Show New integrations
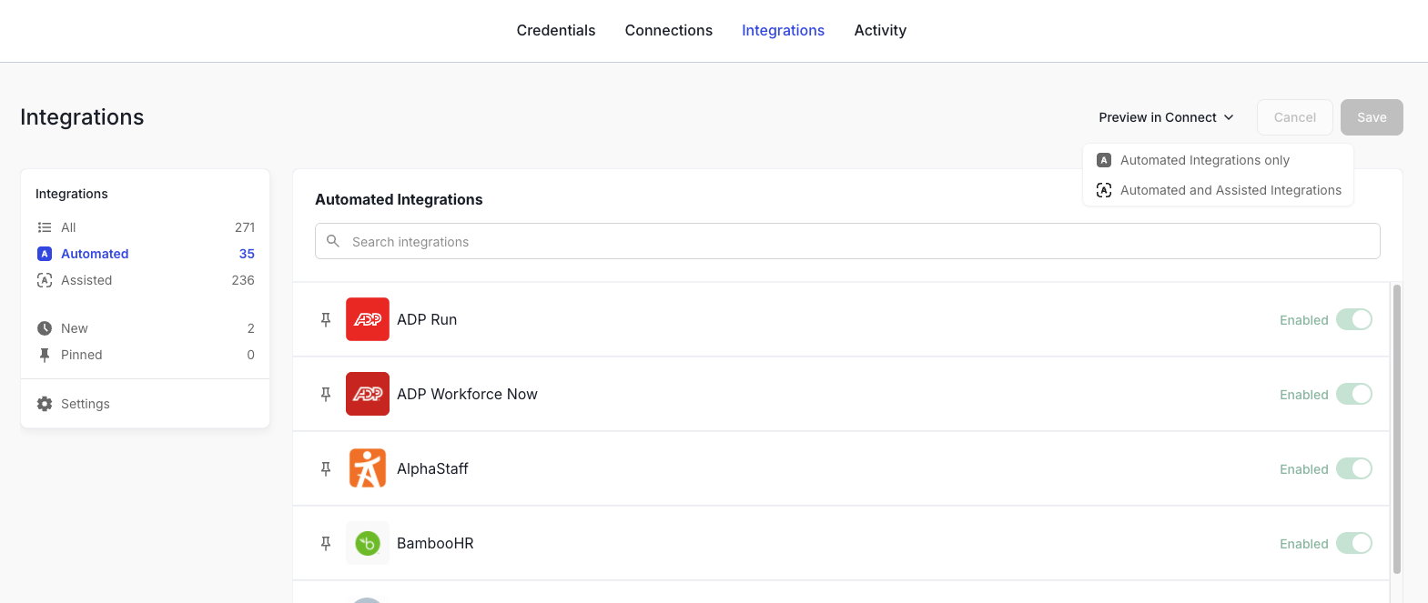The height and width of the screenshot is (603, 1428). point(146,328)
